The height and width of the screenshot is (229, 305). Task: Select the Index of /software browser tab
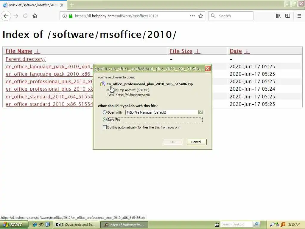pyautogui.click(x=33, y=5)
